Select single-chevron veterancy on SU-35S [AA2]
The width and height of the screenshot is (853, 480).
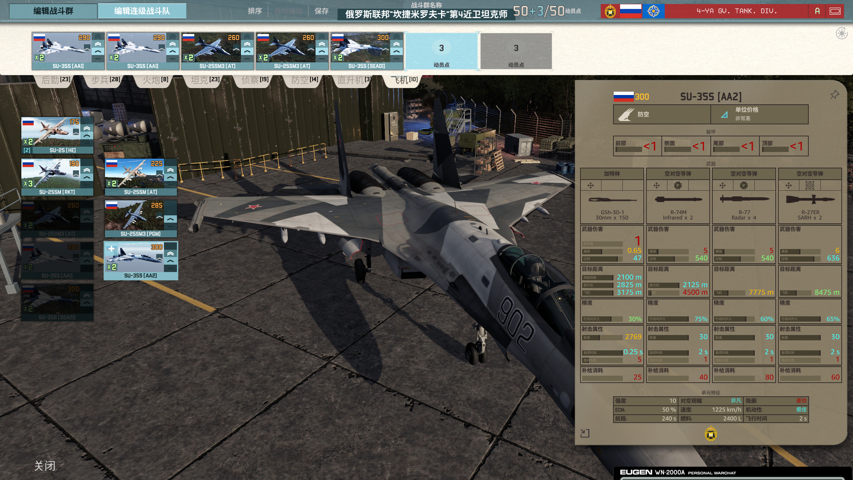[x=171, y=261]
